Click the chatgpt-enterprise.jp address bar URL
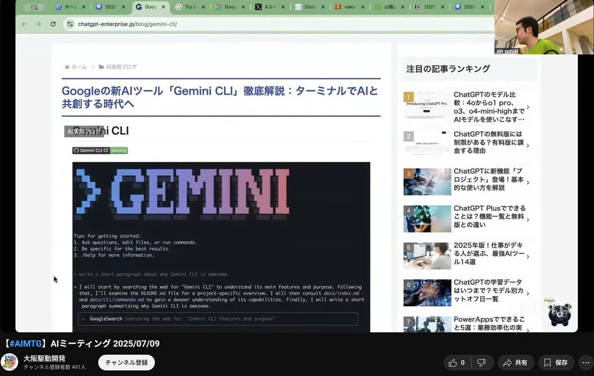 coord(127,24)
